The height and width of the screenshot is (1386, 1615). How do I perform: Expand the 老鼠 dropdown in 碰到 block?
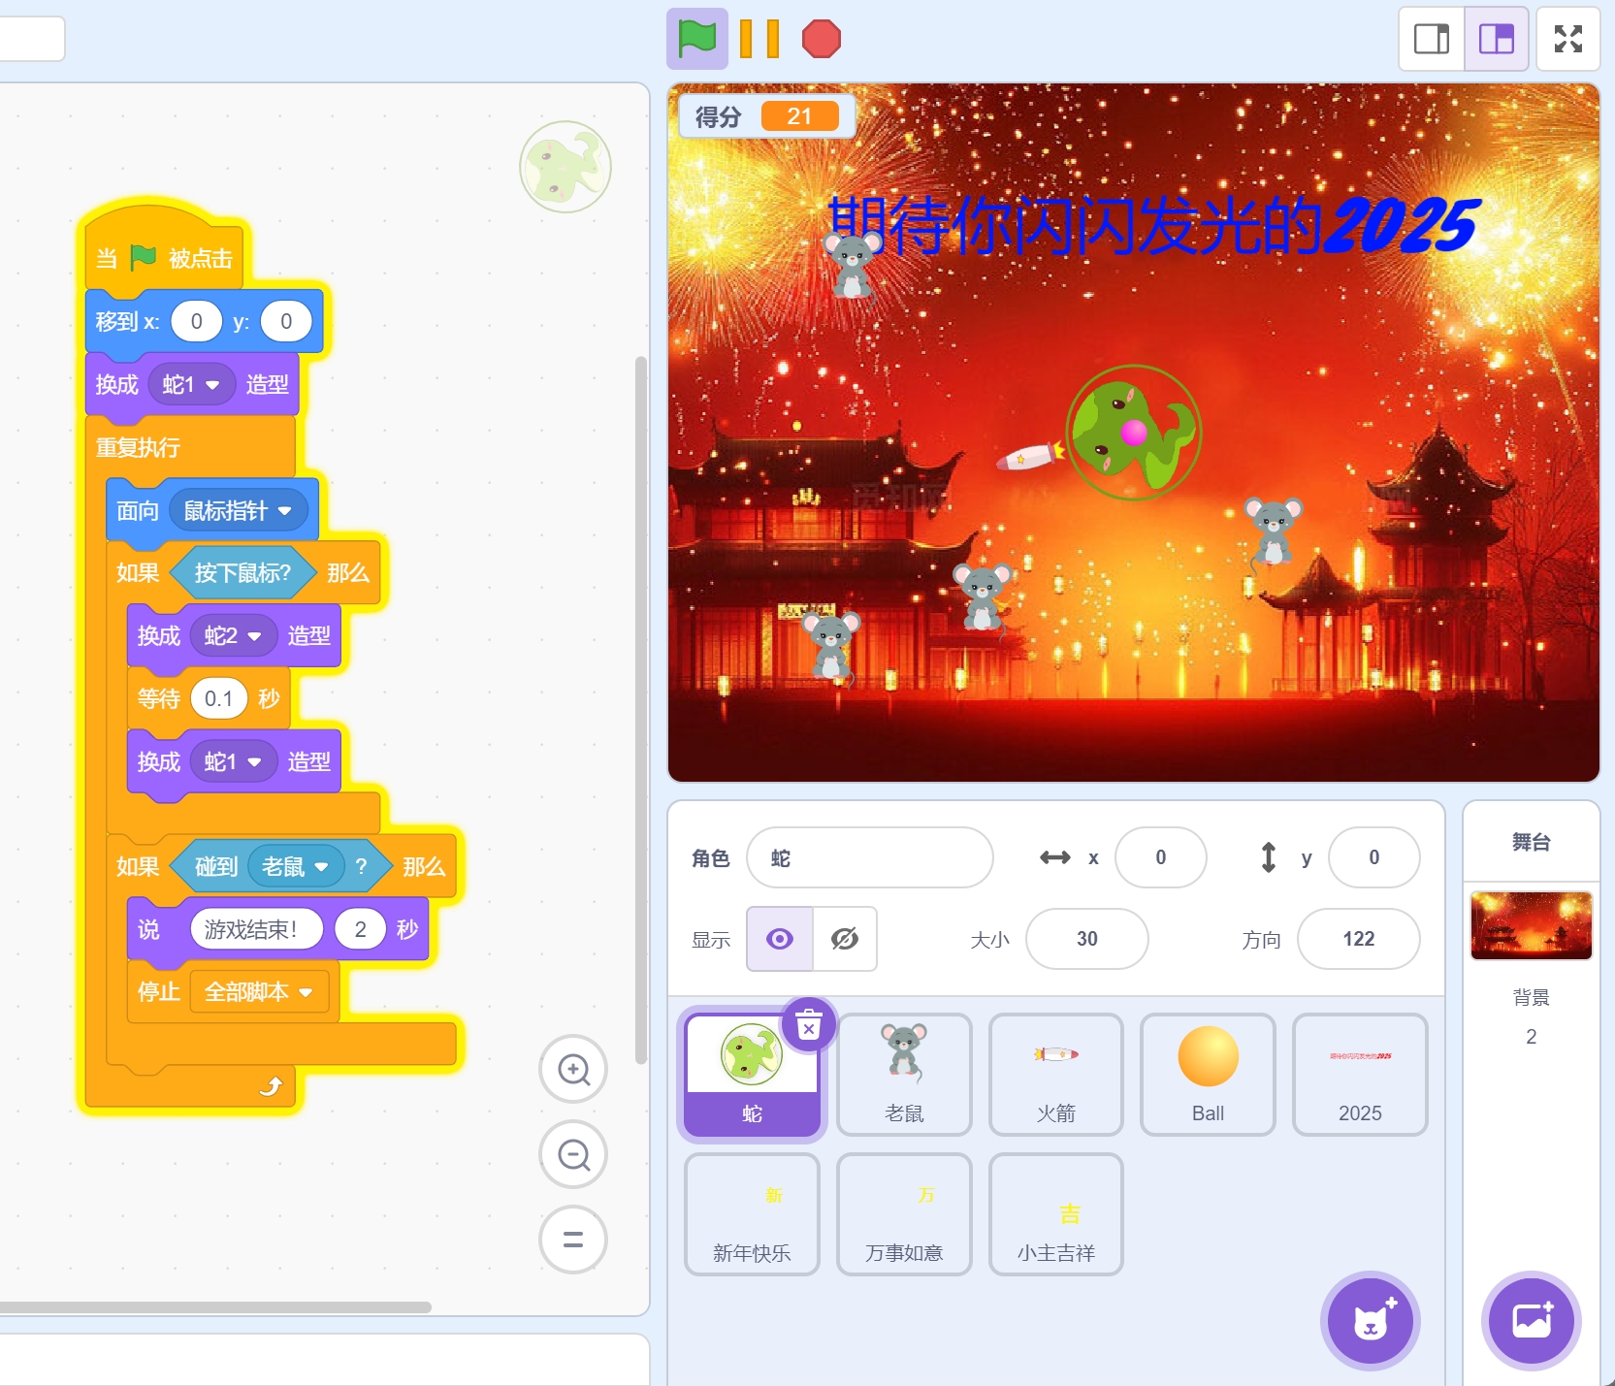tap(322, 867)
